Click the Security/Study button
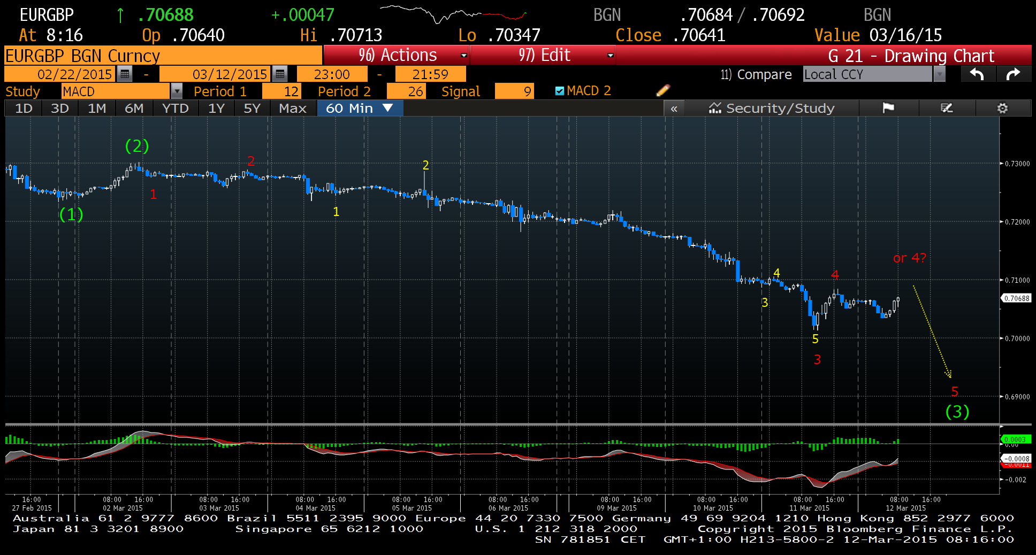Viewport: 1036px width, 555px height. 772,109
